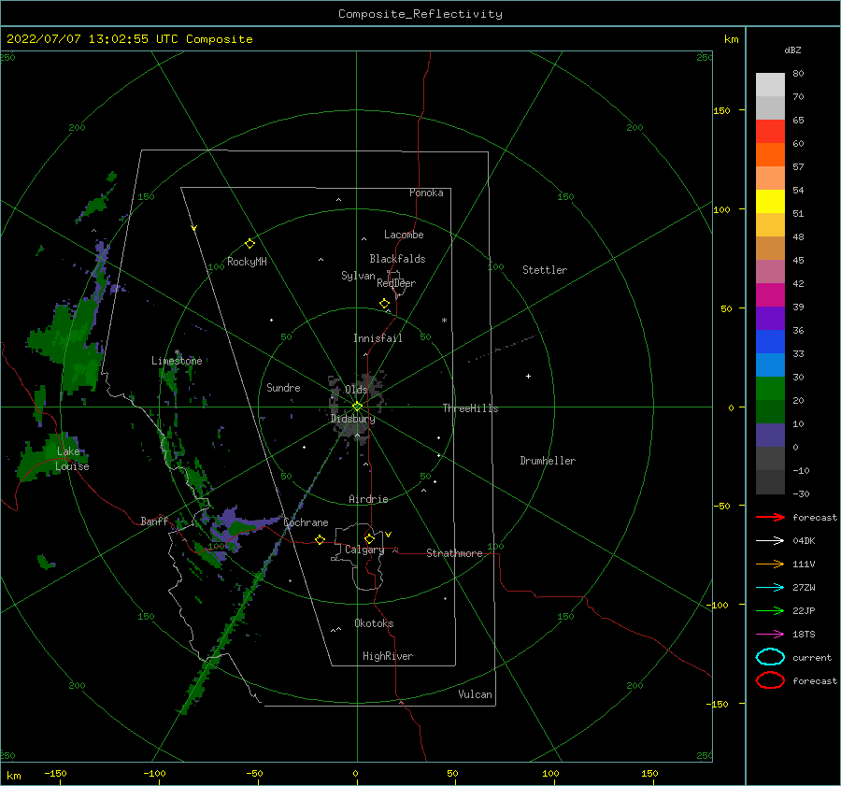Pick the red 65-60 dBZ swatch
Screen dimensions: 841x786
[770, 131]
